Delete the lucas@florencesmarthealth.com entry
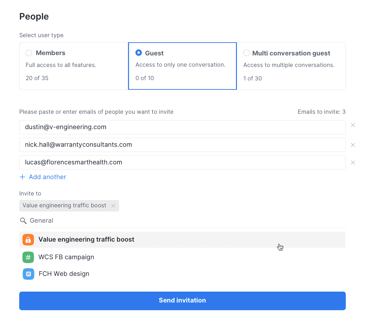 point(353,163)
